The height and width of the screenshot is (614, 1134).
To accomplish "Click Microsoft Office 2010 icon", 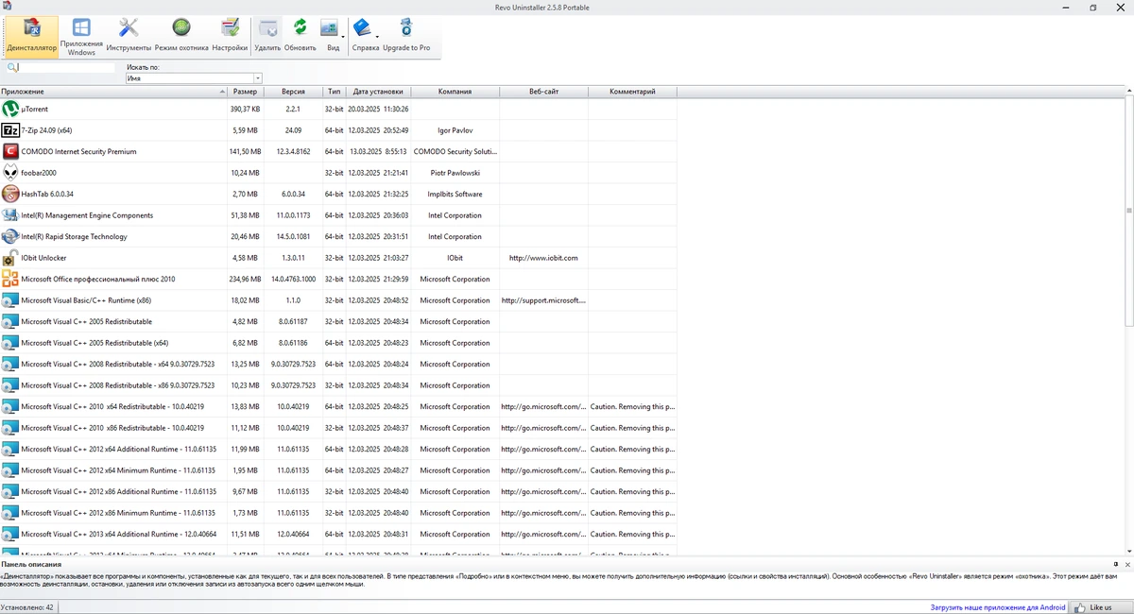I will click(10, 280).
